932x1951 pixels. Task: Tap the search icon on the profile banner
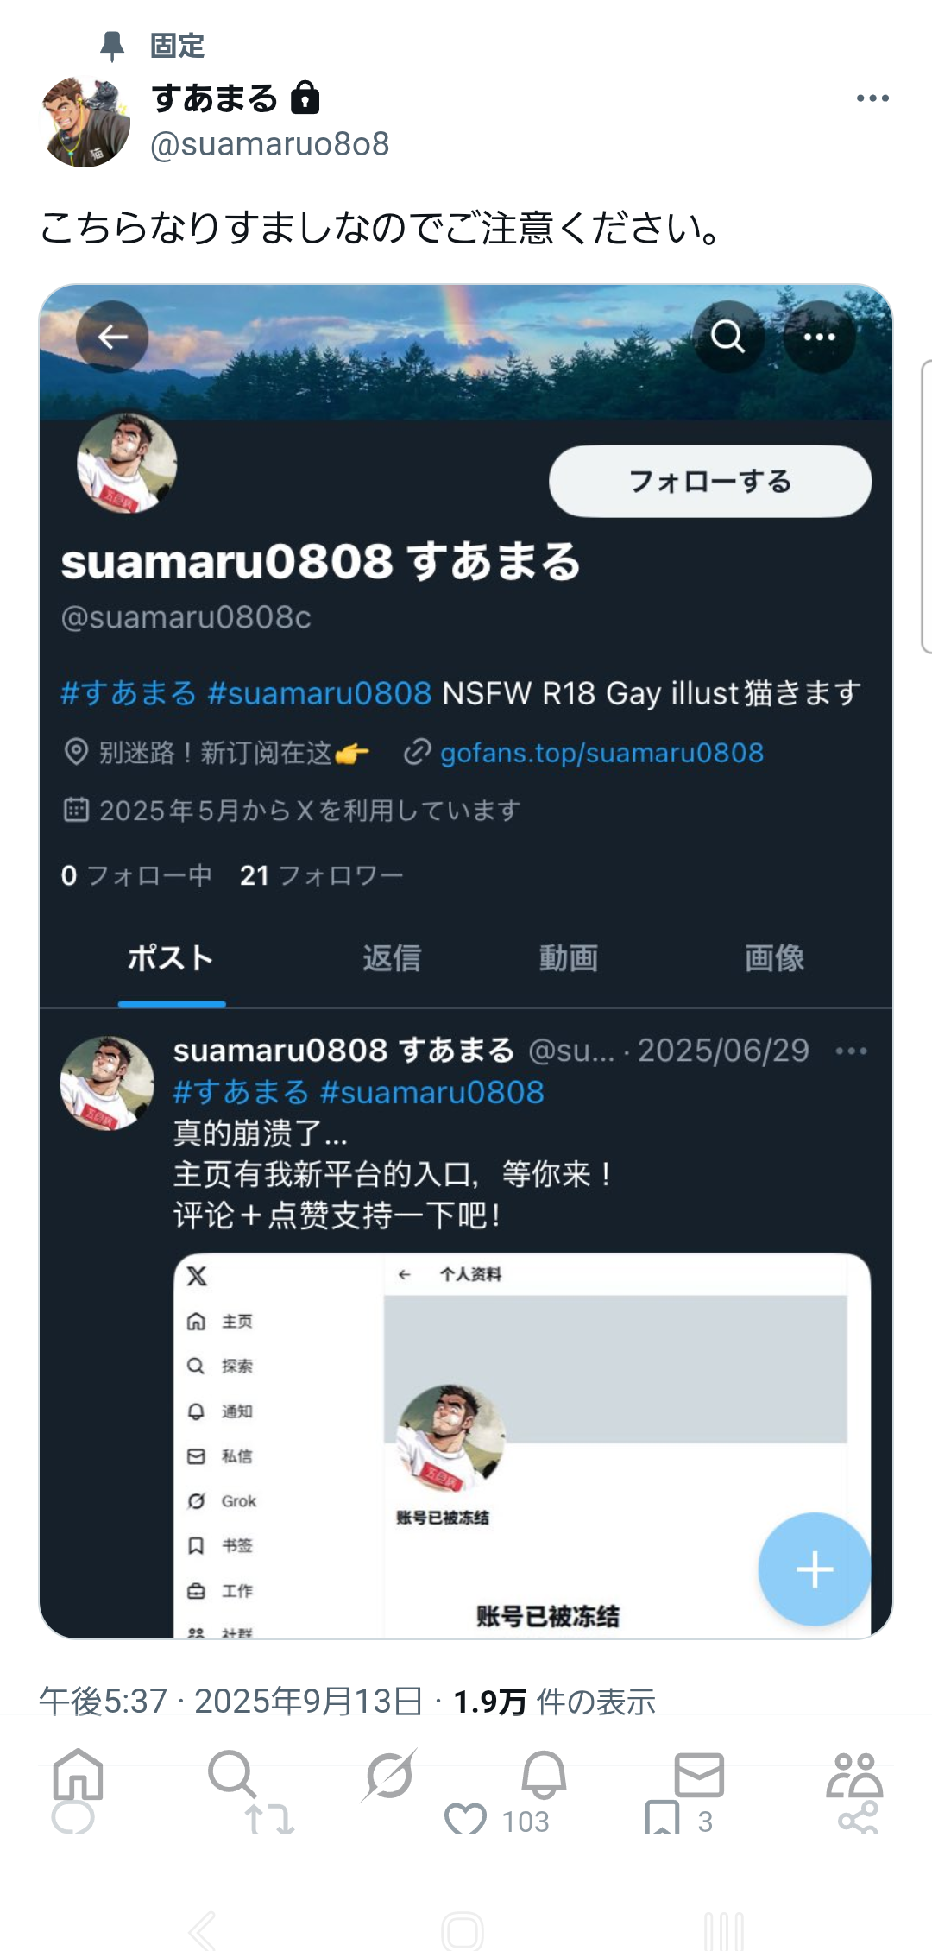(728, 337)
